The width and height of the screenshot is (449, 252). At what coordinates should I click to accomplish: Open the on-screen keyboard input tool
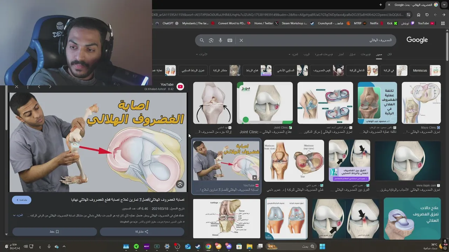(x=230, y=40)
